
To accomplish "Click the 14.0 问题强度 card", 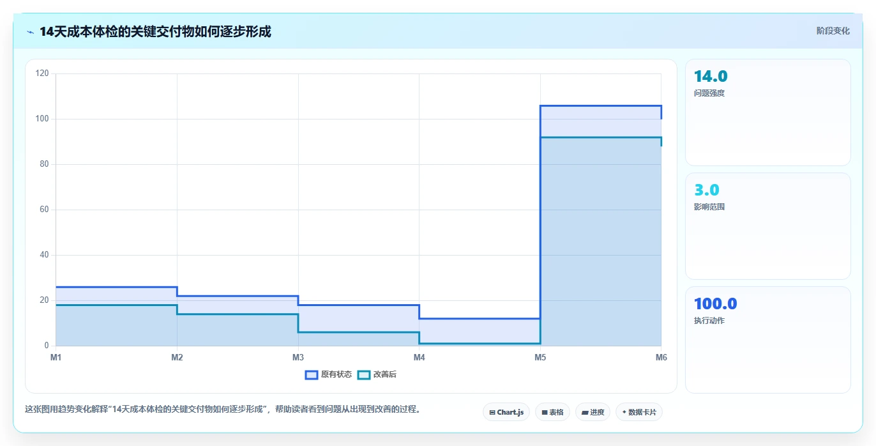I will coord(767,112).
